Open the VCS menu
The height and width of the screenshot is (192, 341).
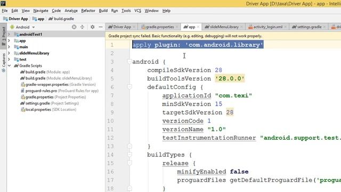point(137,11)
